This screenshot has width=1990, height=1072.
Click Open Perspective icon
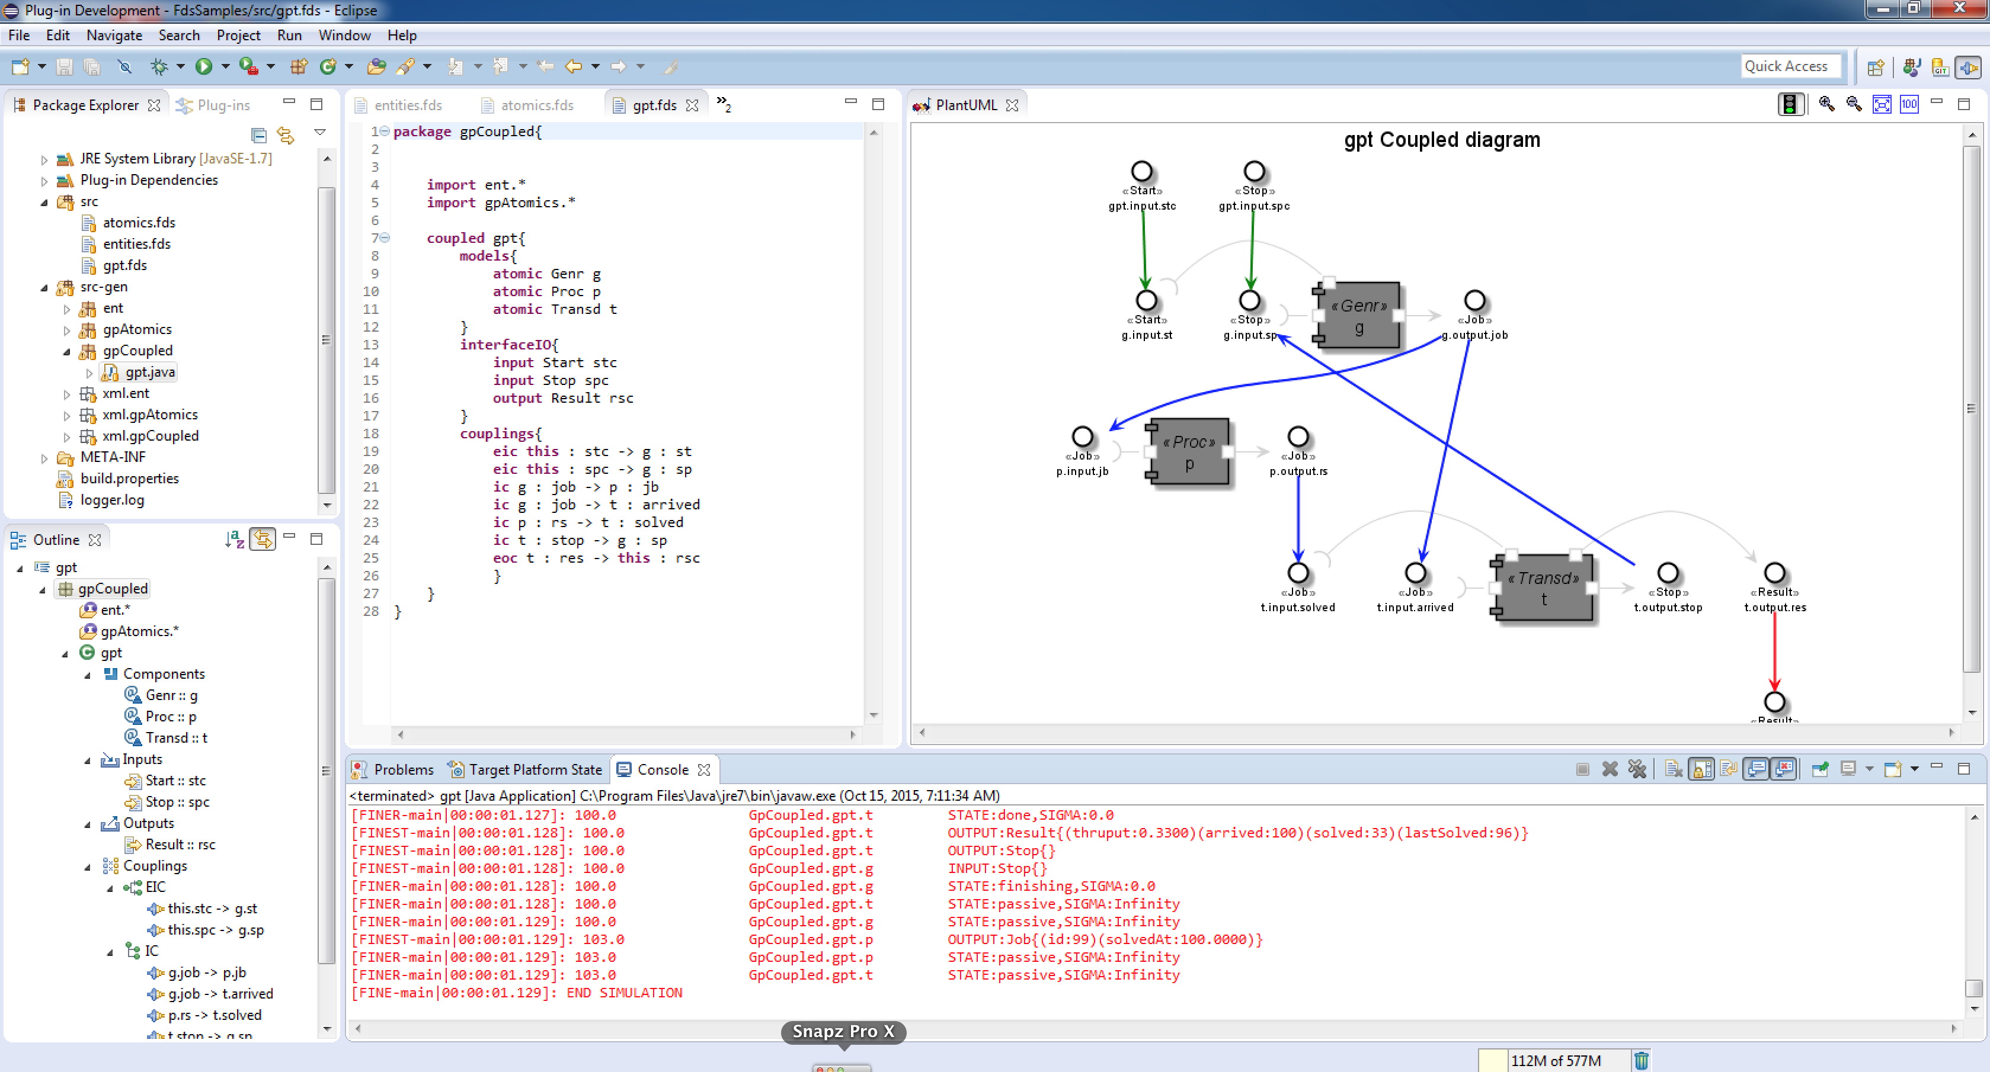coord(1876,67)
